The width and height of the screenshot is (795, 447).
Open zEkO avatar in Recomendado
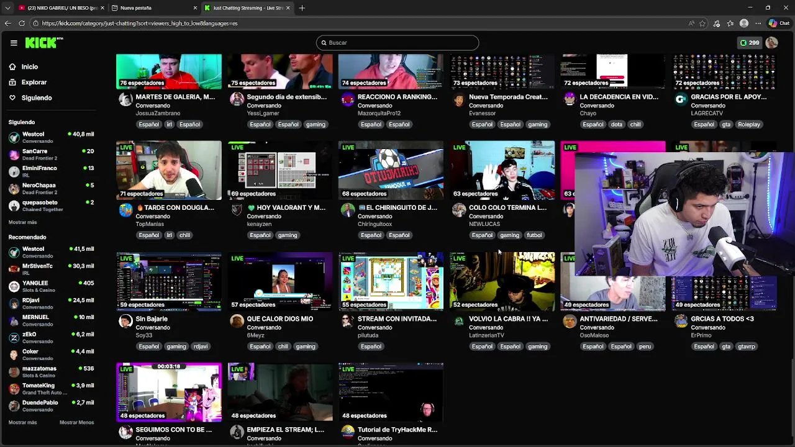pos(14,338)
